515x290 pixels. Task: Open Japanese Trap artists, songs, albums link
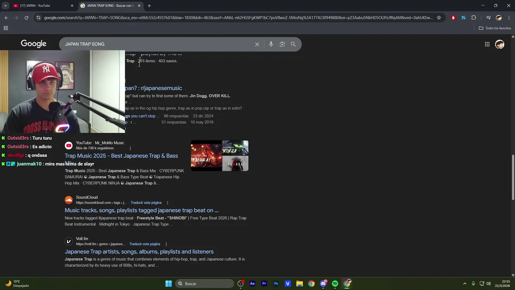point(139,252)
